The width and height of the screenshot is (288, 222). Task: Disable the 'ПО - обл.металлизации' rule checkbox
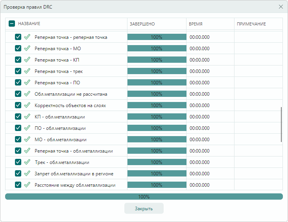click(x=18, y=128)
